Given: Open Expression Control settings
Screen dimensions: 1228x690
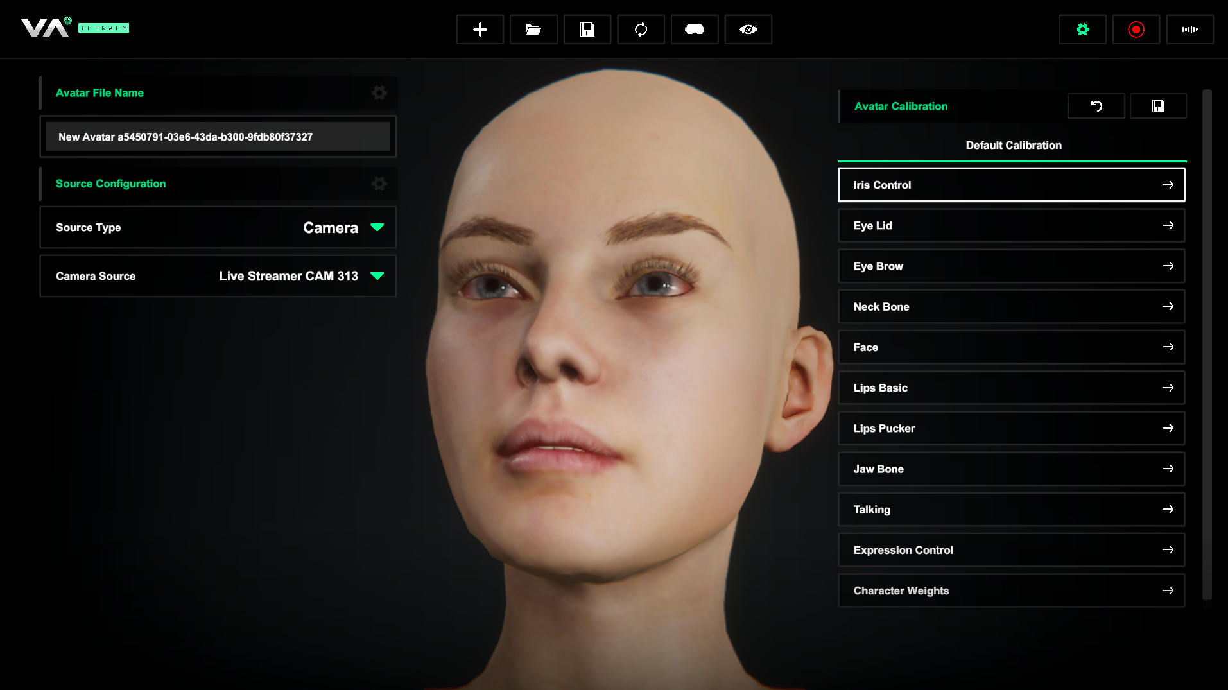Looking at the screenshot, I should [x=1011, y=550].
